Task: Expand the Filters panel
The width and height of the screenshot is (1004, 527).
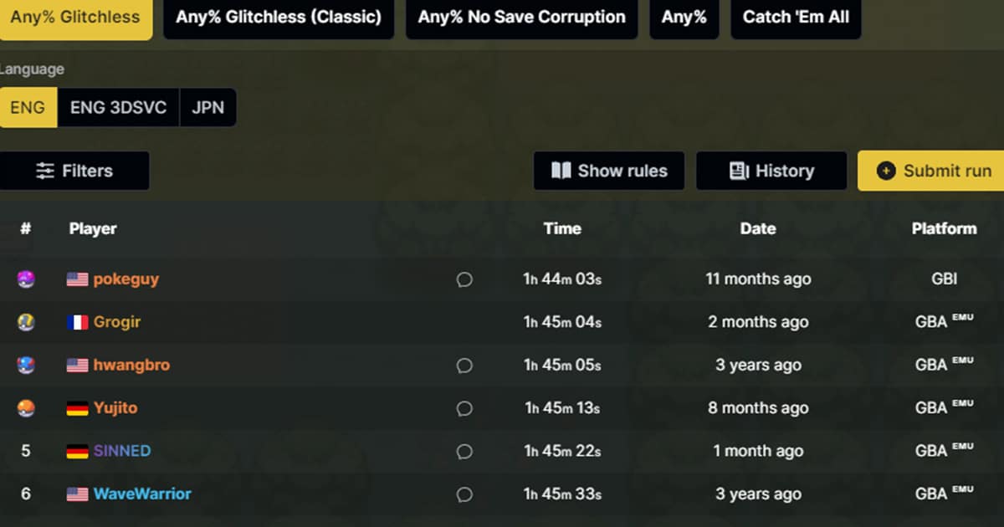Action: pos(74,171)
